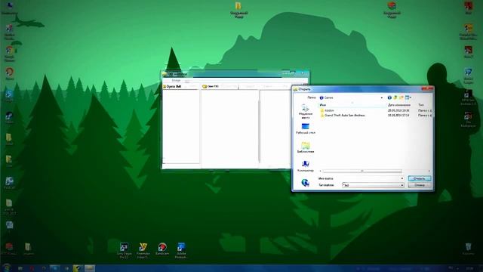Sort files by the Имя column
This screenshot has height=272, width=483.
pos(352,105)
